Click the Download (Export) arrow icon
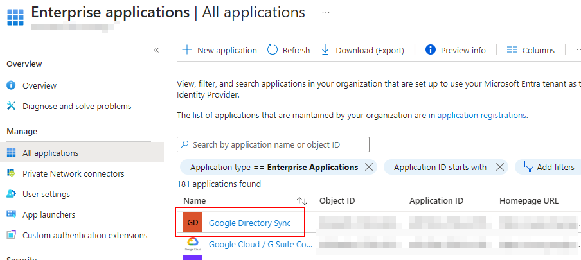This screenshot has height=260, width=581. [325, 50]
